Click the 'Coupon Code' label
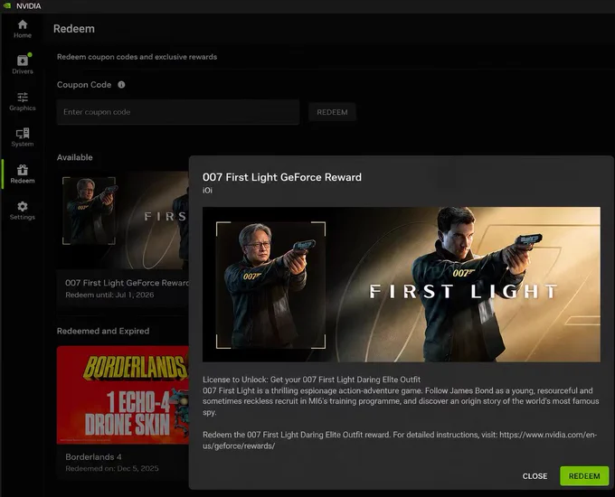This screenshot has height=497, width=615. [84, 85]
